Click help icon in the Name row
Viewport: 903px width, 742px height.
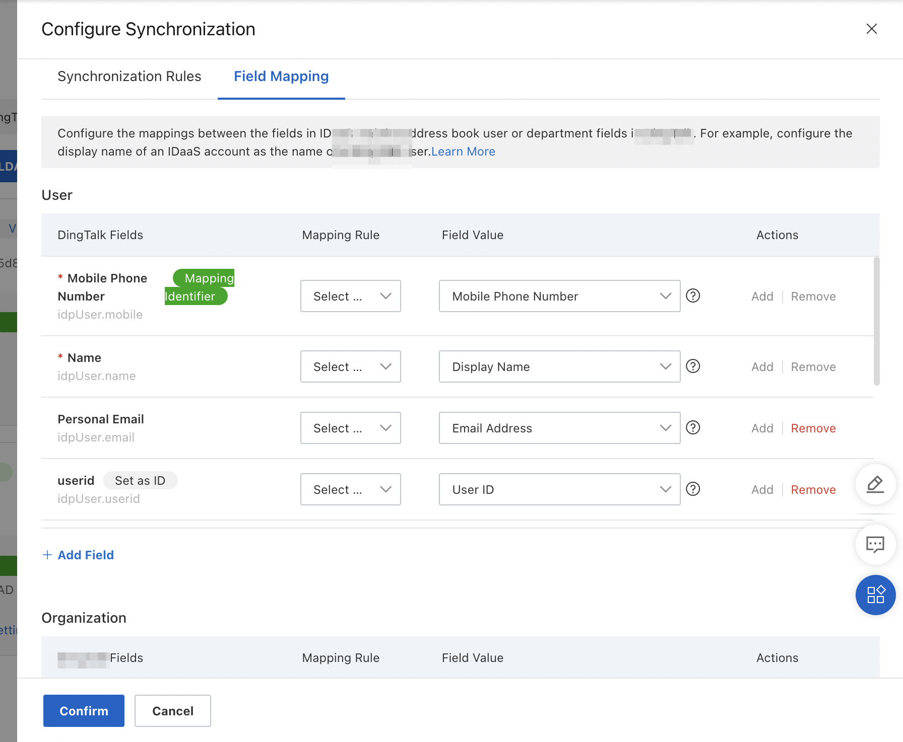pos(693,366)
